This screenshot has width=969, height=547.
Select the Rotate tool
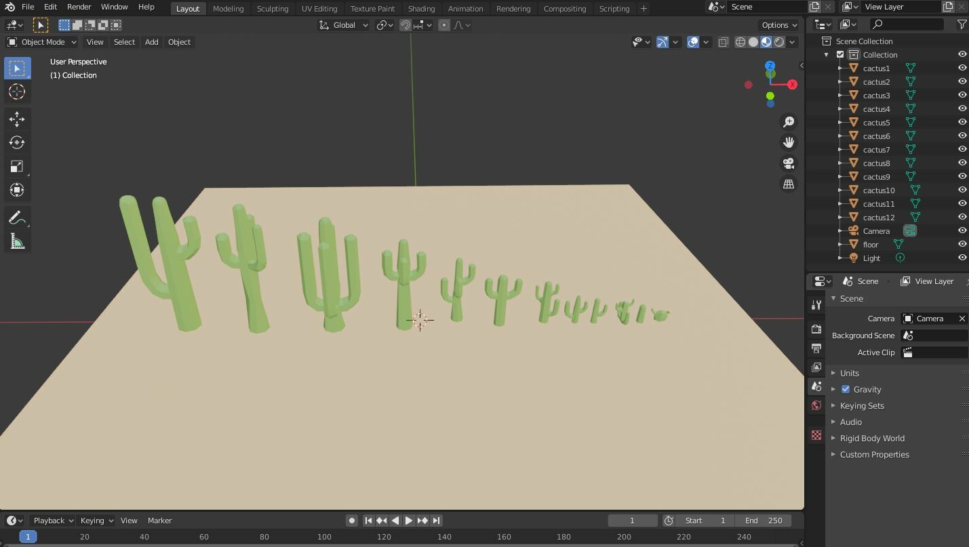(17, 142)
